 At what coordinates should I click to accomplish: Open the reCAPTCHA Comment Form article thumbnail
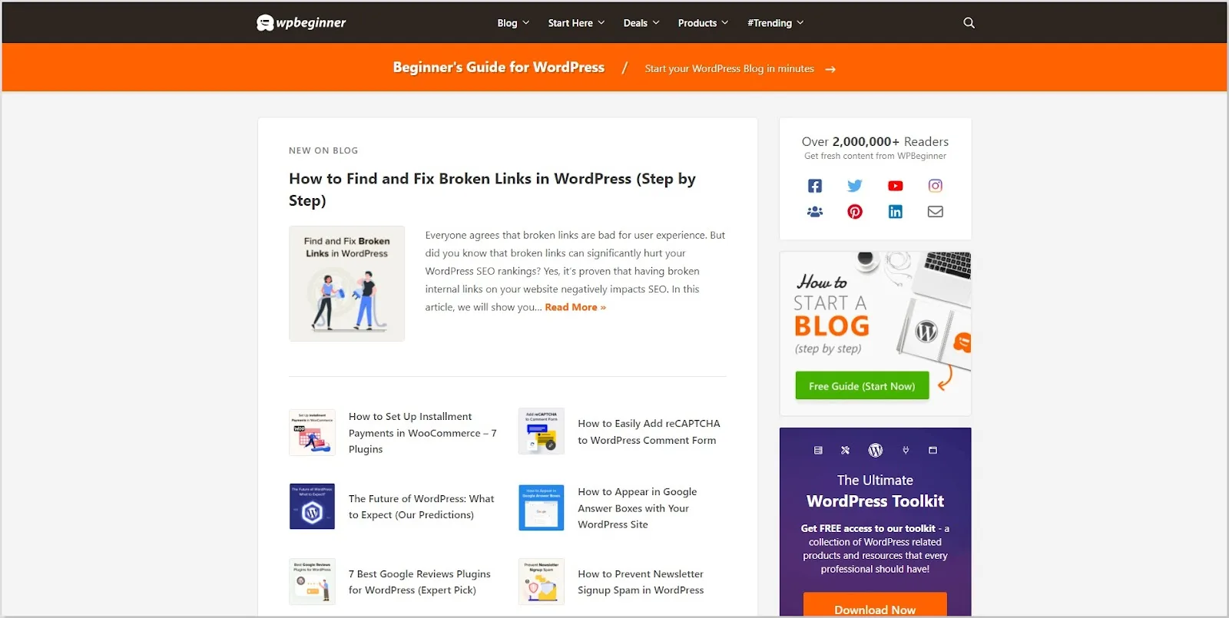point(542,431)
